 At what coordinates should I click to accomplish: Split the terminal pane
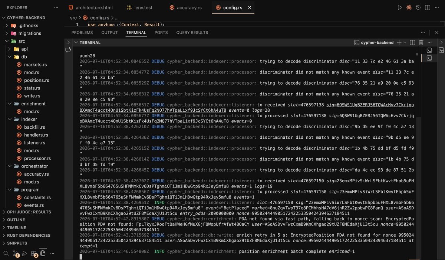[x=412, y=43]
